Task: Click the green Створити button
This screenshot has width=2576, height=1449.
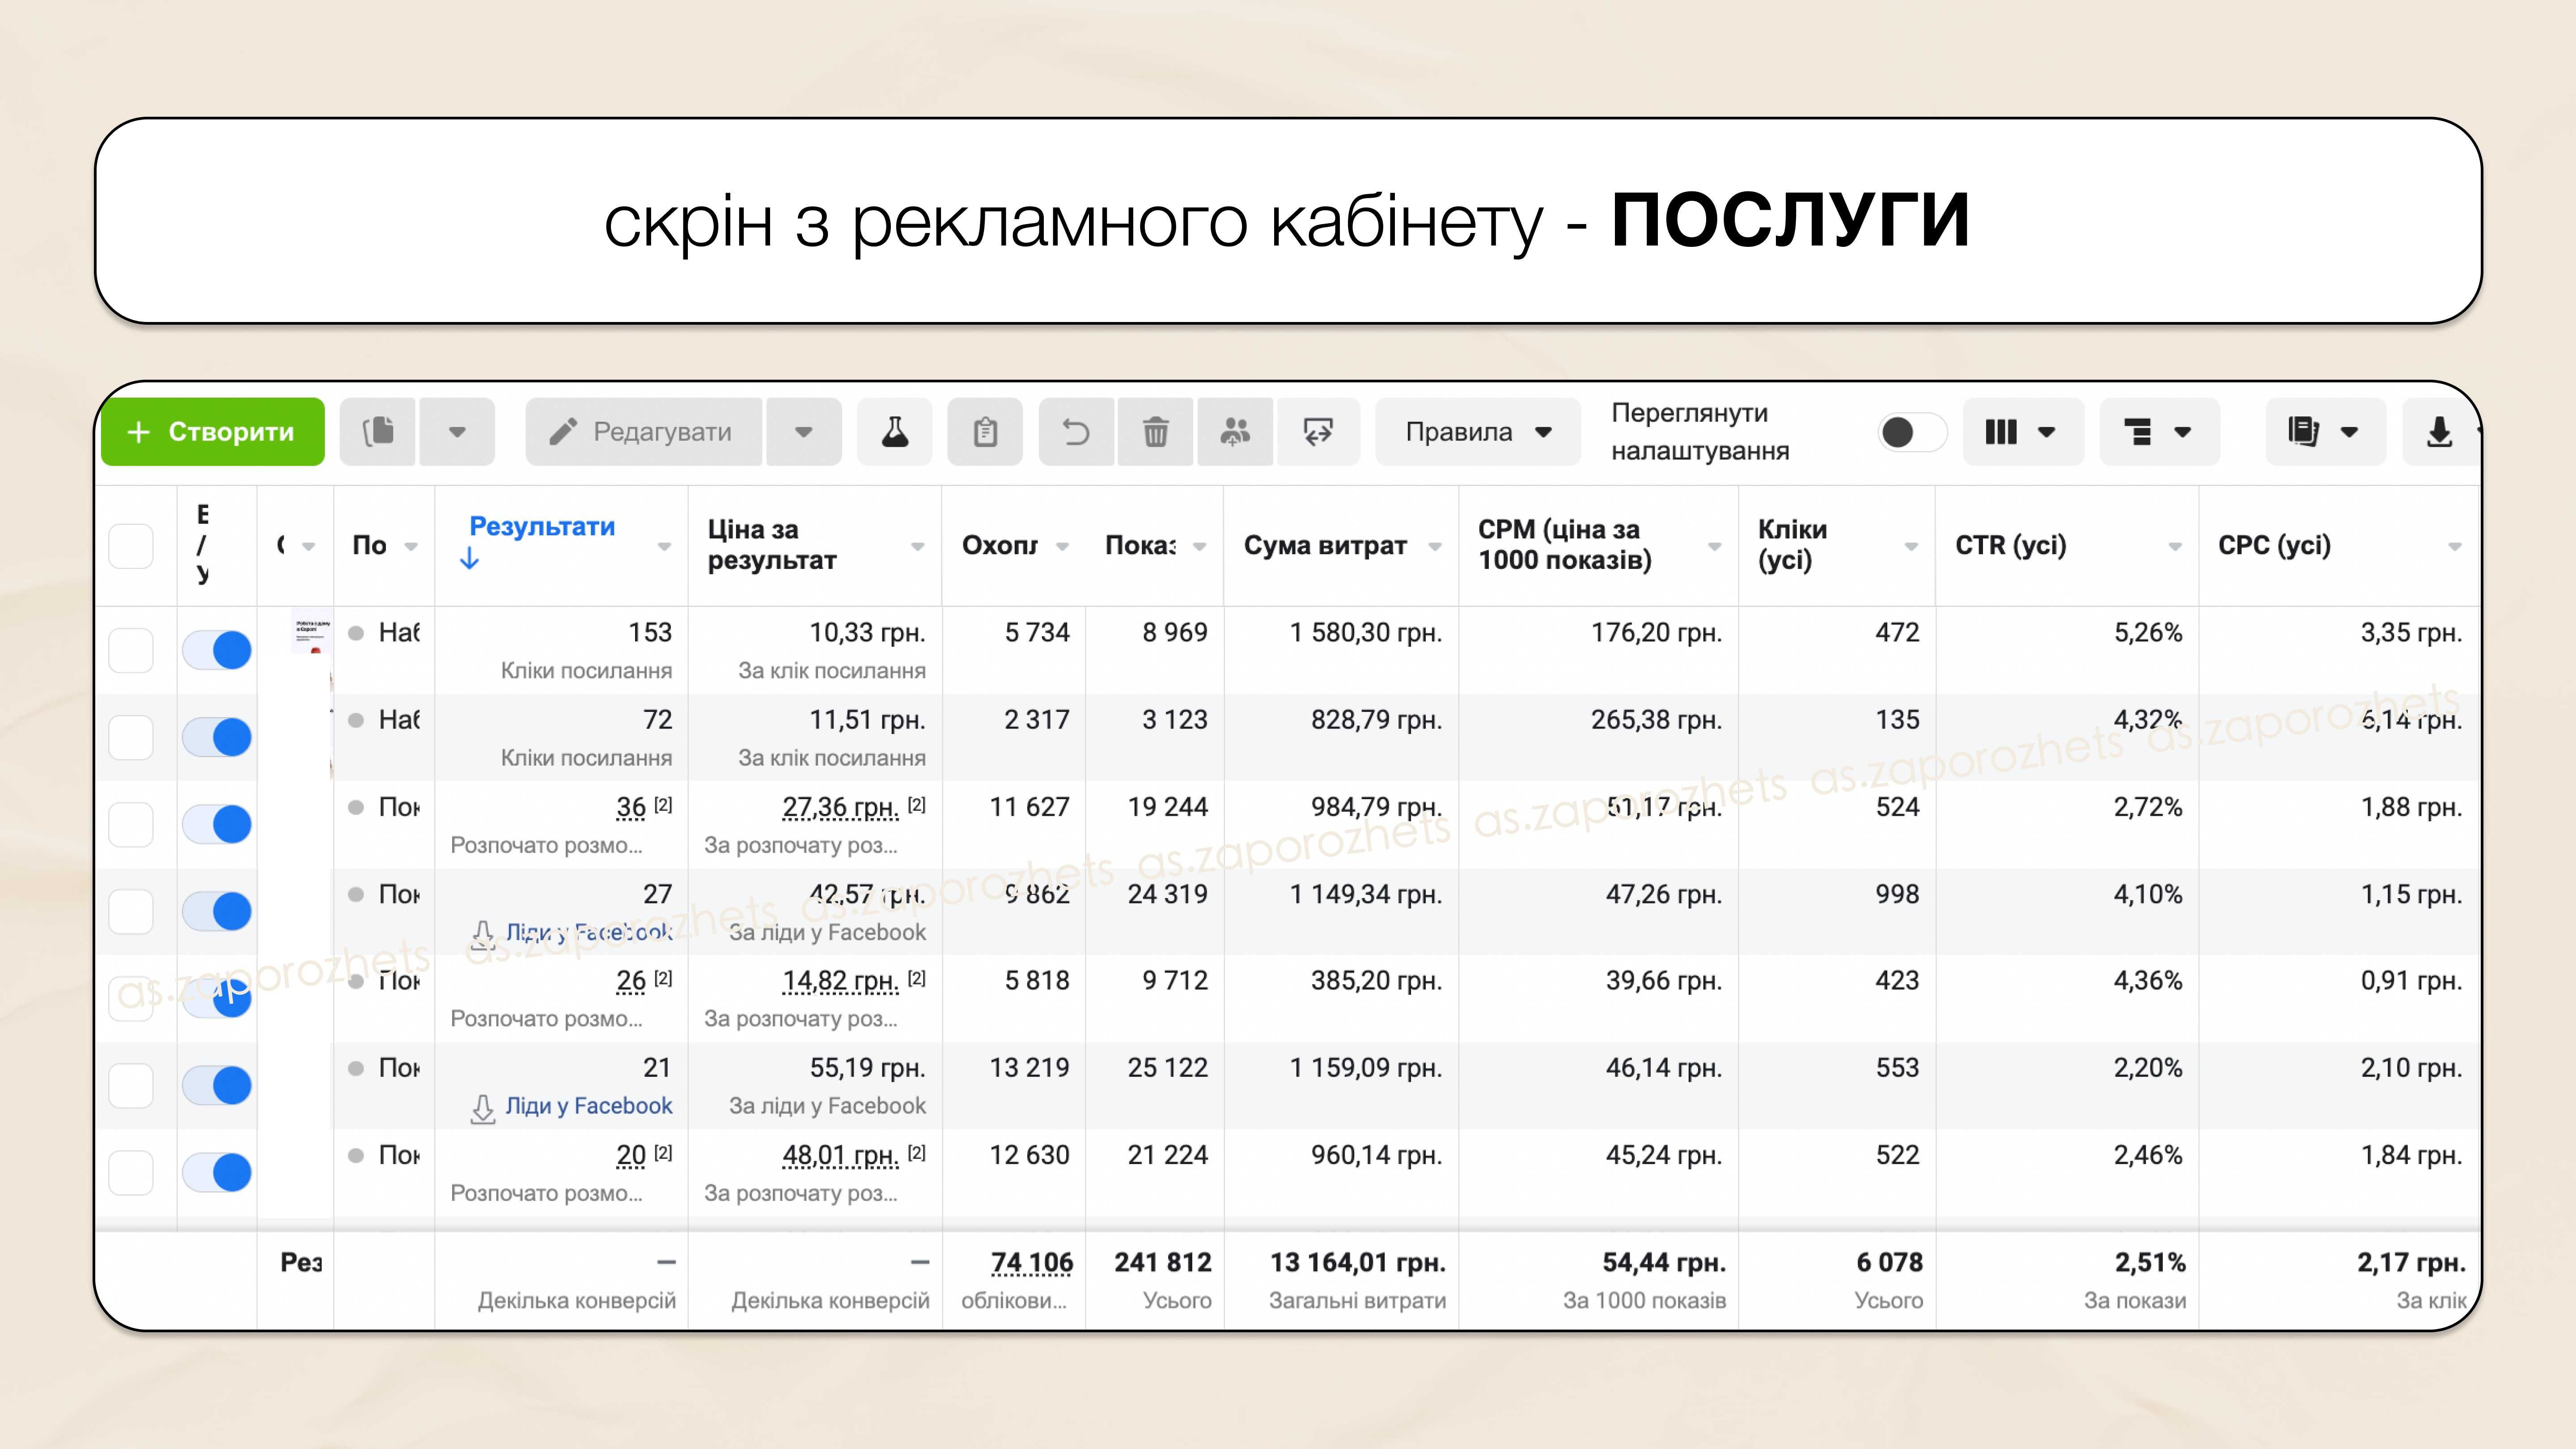Action: coord(213,432)
